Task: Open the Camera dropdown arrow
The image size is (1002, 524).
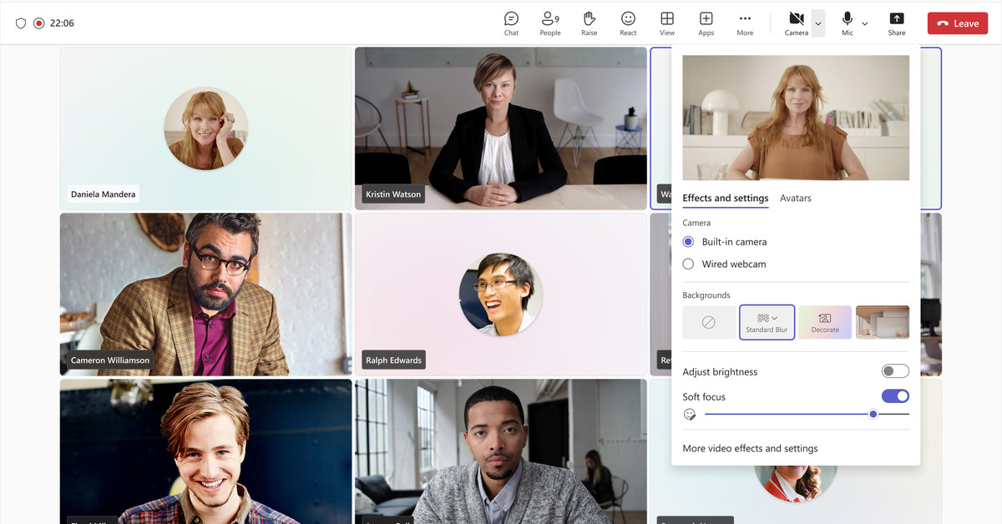Action: click(817, 23)
